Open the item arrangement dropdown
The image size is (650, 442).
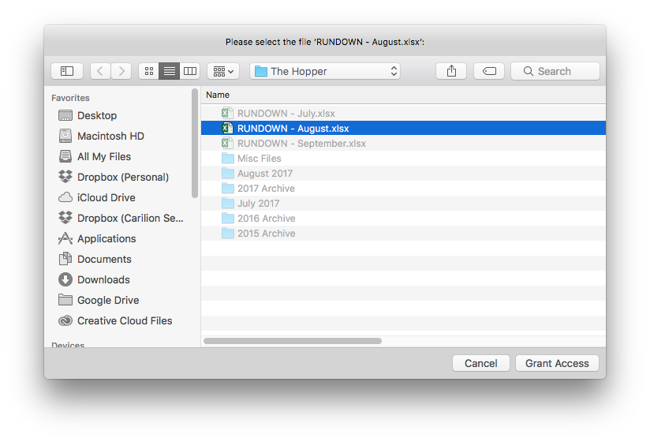[x=223, y=71]
